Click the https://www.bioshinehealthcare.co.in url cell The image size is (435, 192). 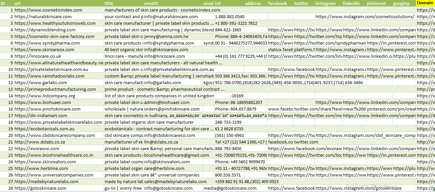coord(59,155)
